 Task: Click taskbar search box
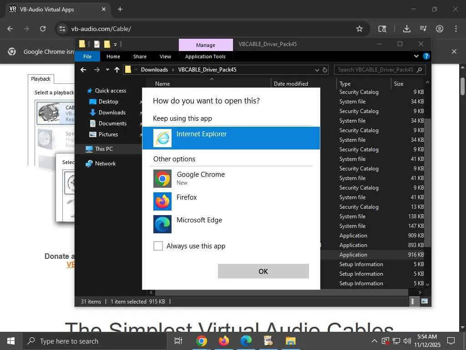(94, 341)
